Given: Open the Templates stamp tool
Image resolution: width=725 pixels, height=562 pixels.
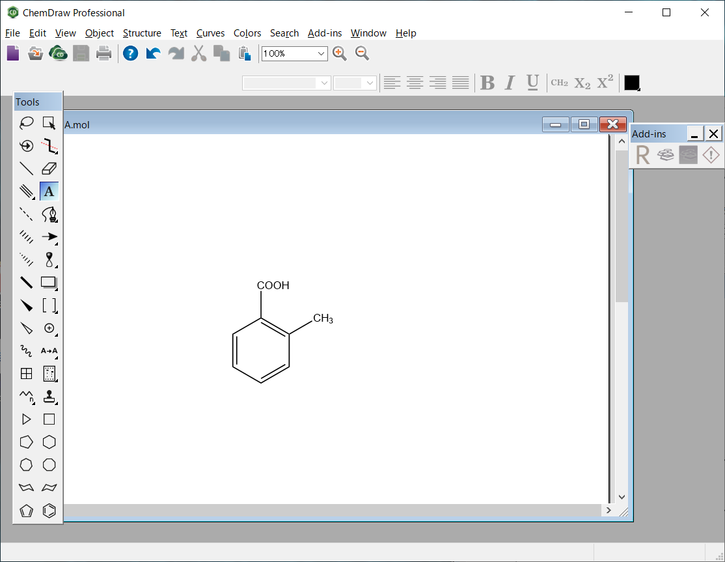Looking at the screenshot, I should coord(49,397).
